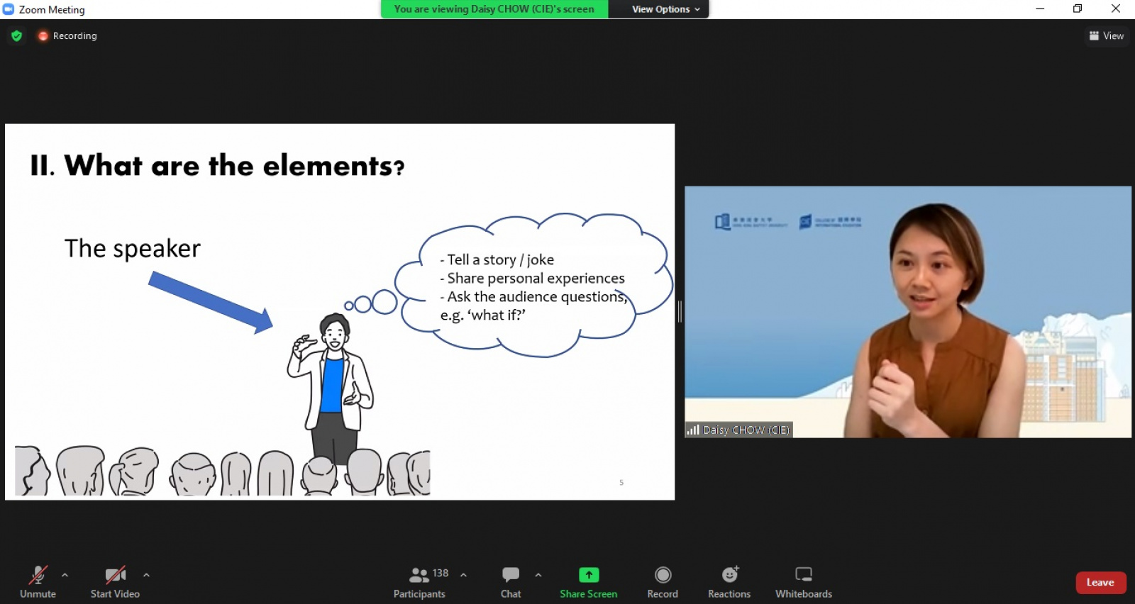Click the 'You are viewing Daisy CHOW (CIE)'s screen' banner
The image size is (1135, 604).
click(x=494, y=9)
